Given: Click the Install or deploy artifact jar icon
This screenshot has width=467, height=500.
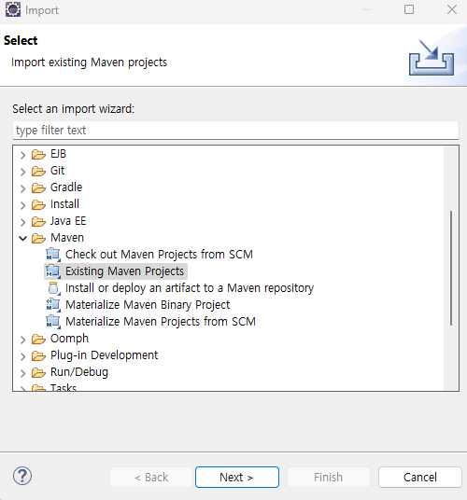Looking at the screenshot, I should point(53,288).
